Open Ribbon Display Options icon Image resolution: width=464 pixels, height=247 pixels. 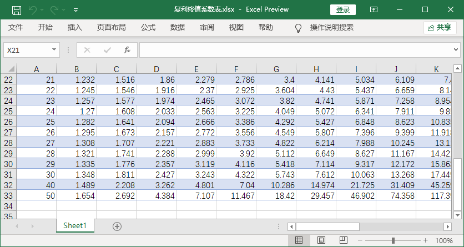[374, 9]
